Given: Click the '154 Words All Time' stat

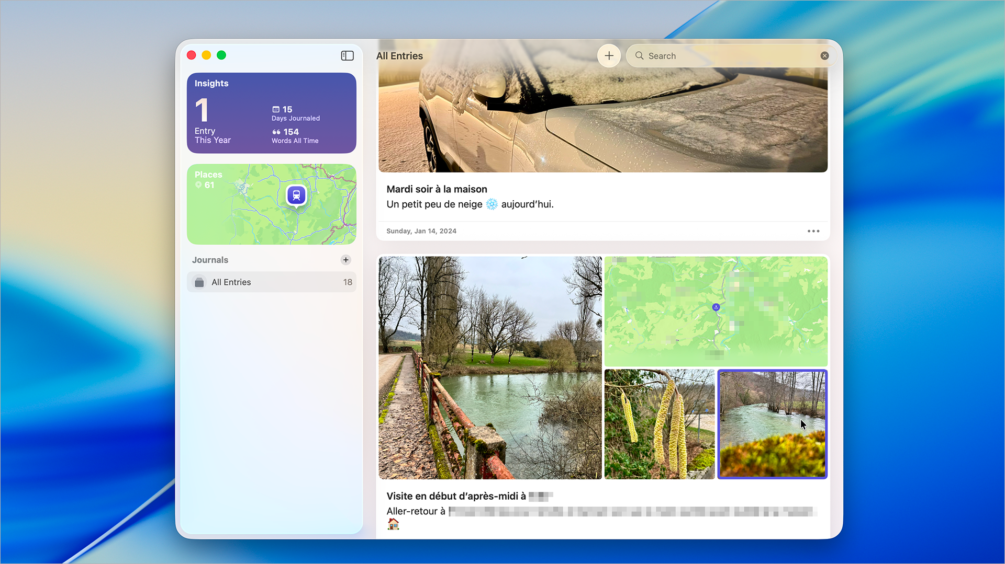Looking at the screenshot, I should tap(295, 136).
